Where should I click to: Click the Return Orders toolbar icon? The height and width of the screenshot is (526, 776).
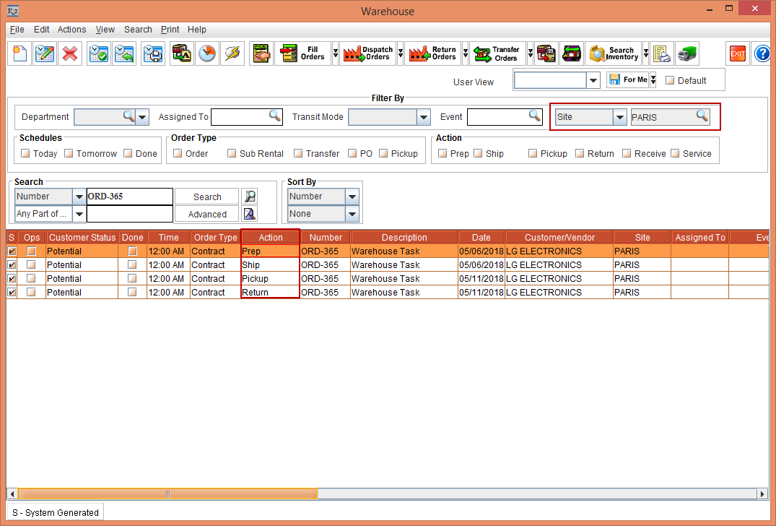(432, 54)
